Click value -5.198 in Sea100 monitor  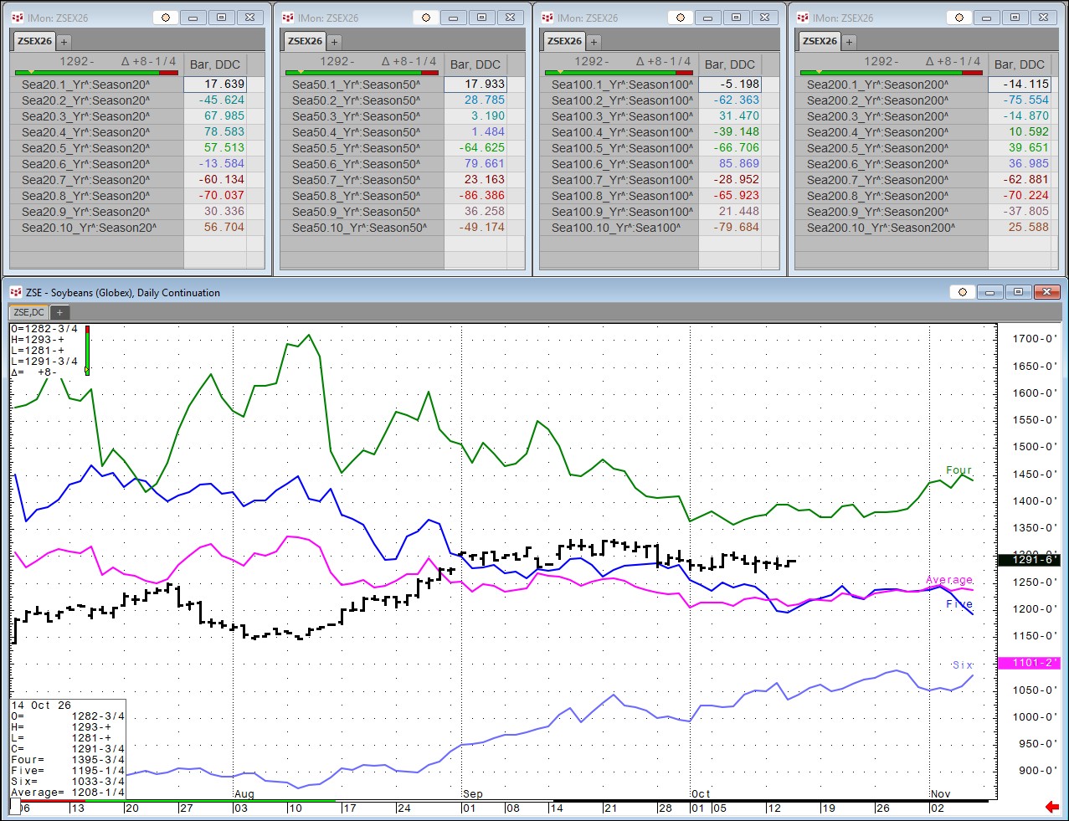click(730, 85)
